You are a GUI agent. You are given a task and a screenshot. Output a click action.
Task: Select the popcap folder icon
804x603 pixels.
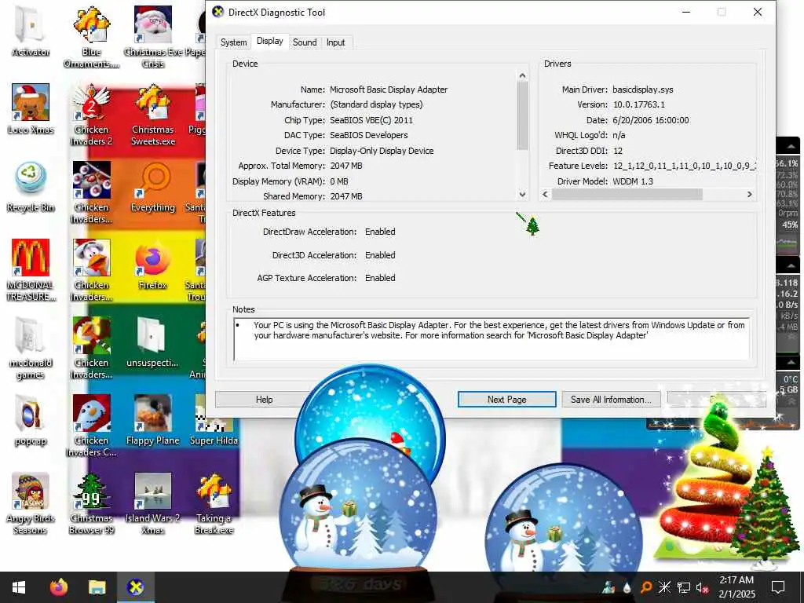(x=31, y=420)
